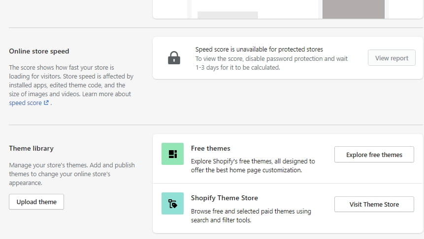Viewport: 424px width, 239px height.
Task: Click the speed score unavailable message
Action: (x=259, y=49)
